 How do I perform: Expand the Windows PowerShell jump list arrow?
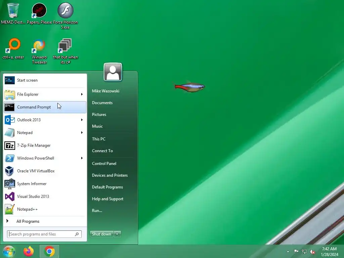tap(82, 158)
